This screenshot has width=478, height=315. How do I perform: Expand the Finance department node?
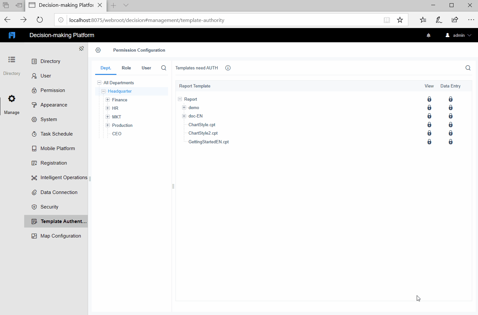click(x=108, y=100)
